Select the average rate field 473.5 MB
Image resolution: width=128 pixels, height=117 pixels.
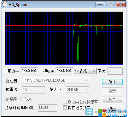64,71
